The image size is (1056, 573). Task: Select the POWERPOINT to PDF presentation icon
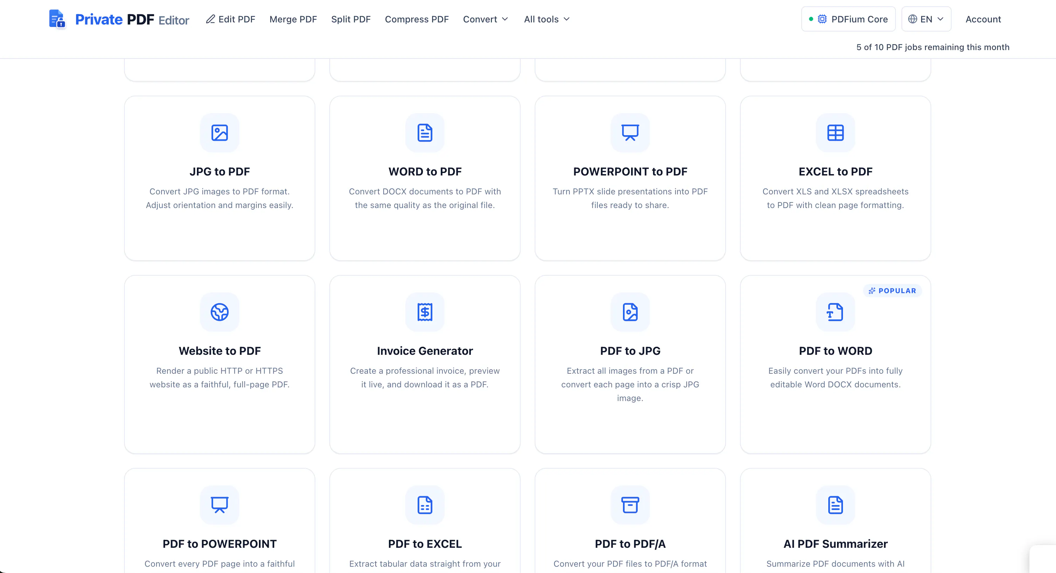click(x=630, y=132)
